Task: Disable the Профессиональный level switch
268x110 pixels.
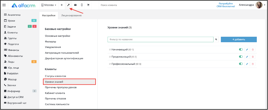Action: 241,64
